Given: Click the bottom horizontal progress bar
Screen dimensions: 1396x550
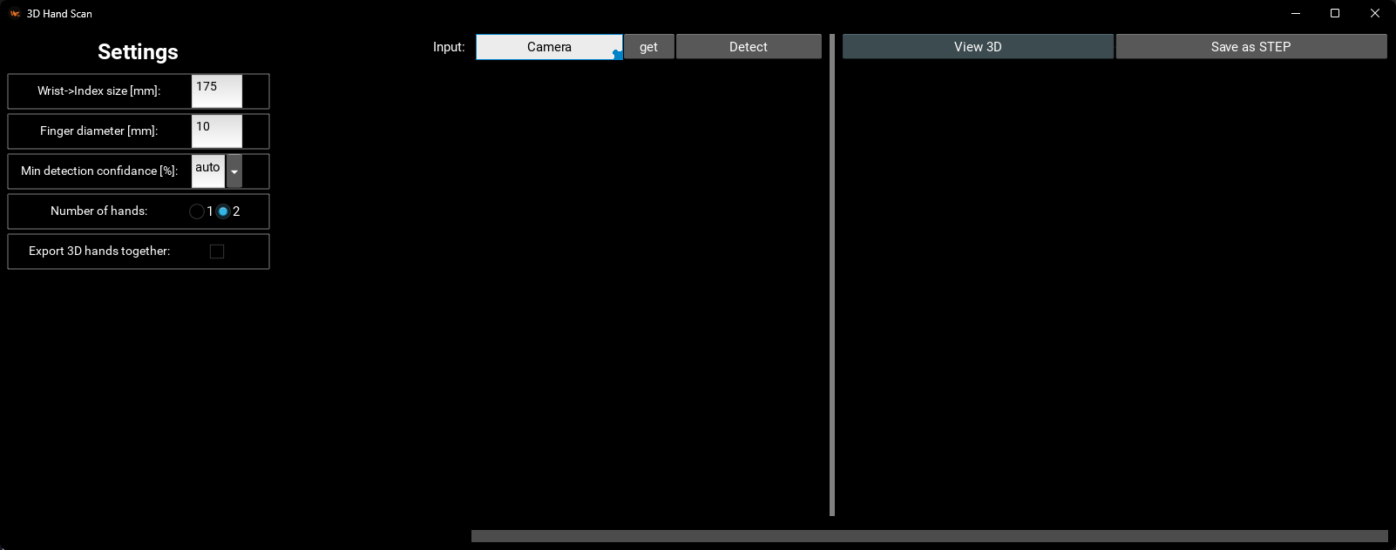Looking at the screenshot, I should point(929,536).
